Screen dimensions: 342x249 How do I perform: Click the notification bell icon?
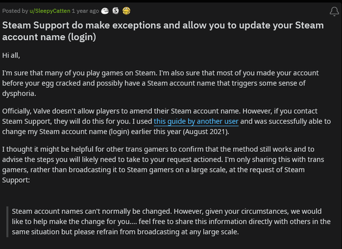click(x=334, y=12)
